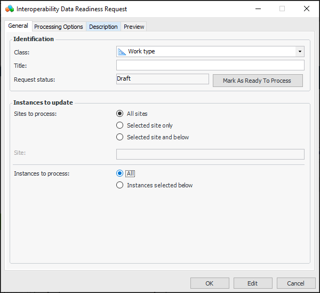Close the Interoperability Data Readiness window
The height and width of the screenshot is (293, 320).
pyautogui.click(x=307, y=9)
